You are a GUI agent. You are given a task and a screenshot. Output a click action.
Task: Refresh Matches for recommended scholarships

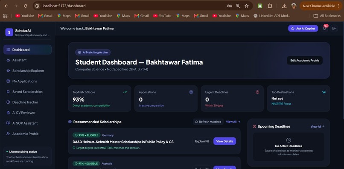208,122
